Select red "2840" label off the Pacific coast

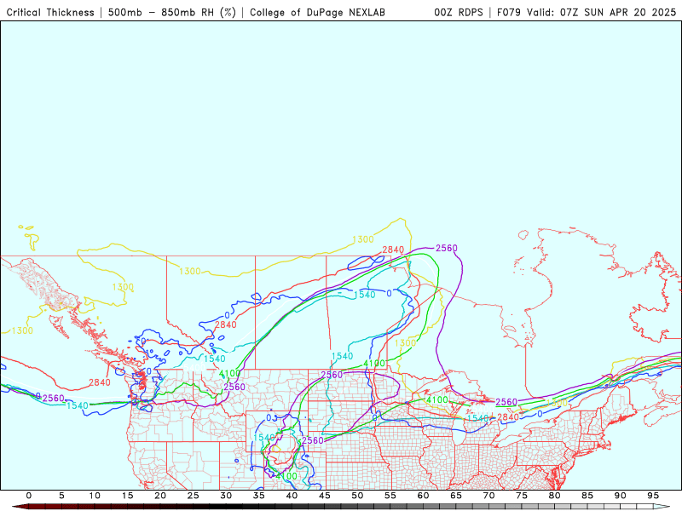coord(100,382)
